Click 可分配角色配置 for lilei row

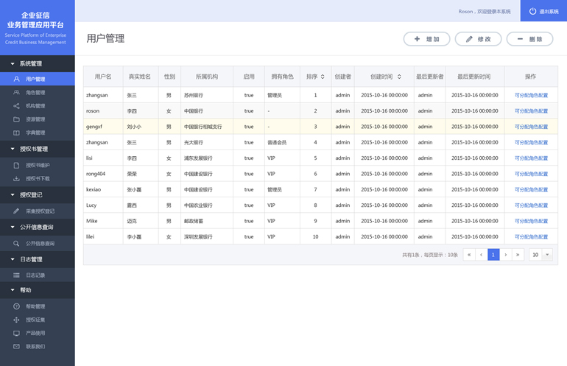[531, 237]
